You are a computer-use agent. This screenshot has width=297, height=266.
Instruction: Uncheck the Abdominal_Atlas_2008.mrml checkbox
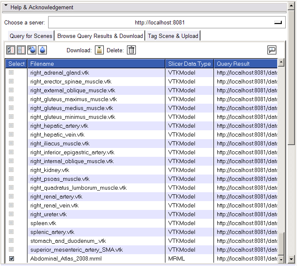[x=11, y=258]
